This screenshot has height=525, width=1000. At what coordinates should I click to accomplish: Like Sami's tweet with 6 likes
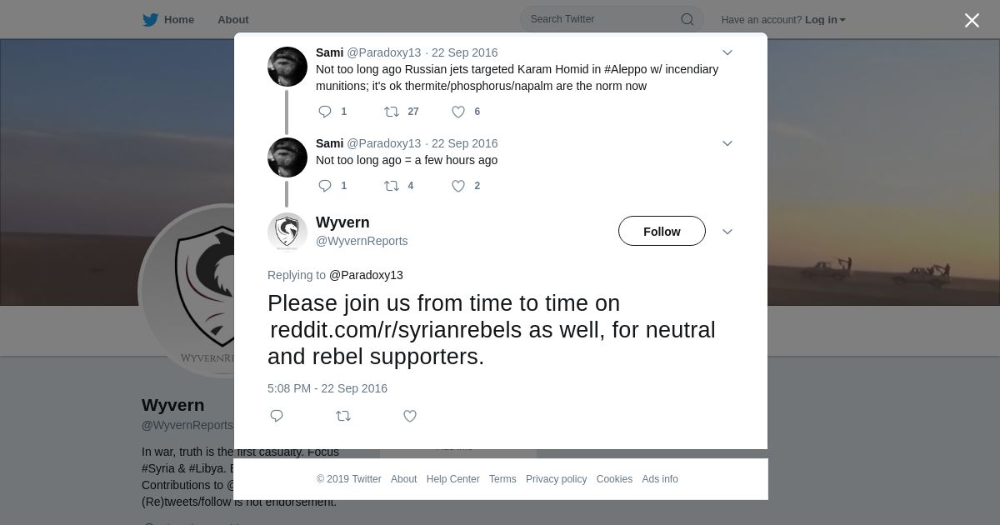click(x=458, y=112)
